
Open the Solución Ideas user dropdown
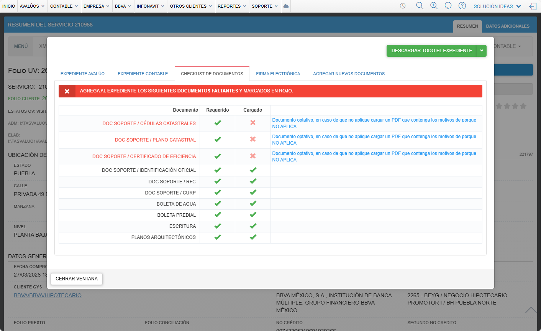coord(497,7)
